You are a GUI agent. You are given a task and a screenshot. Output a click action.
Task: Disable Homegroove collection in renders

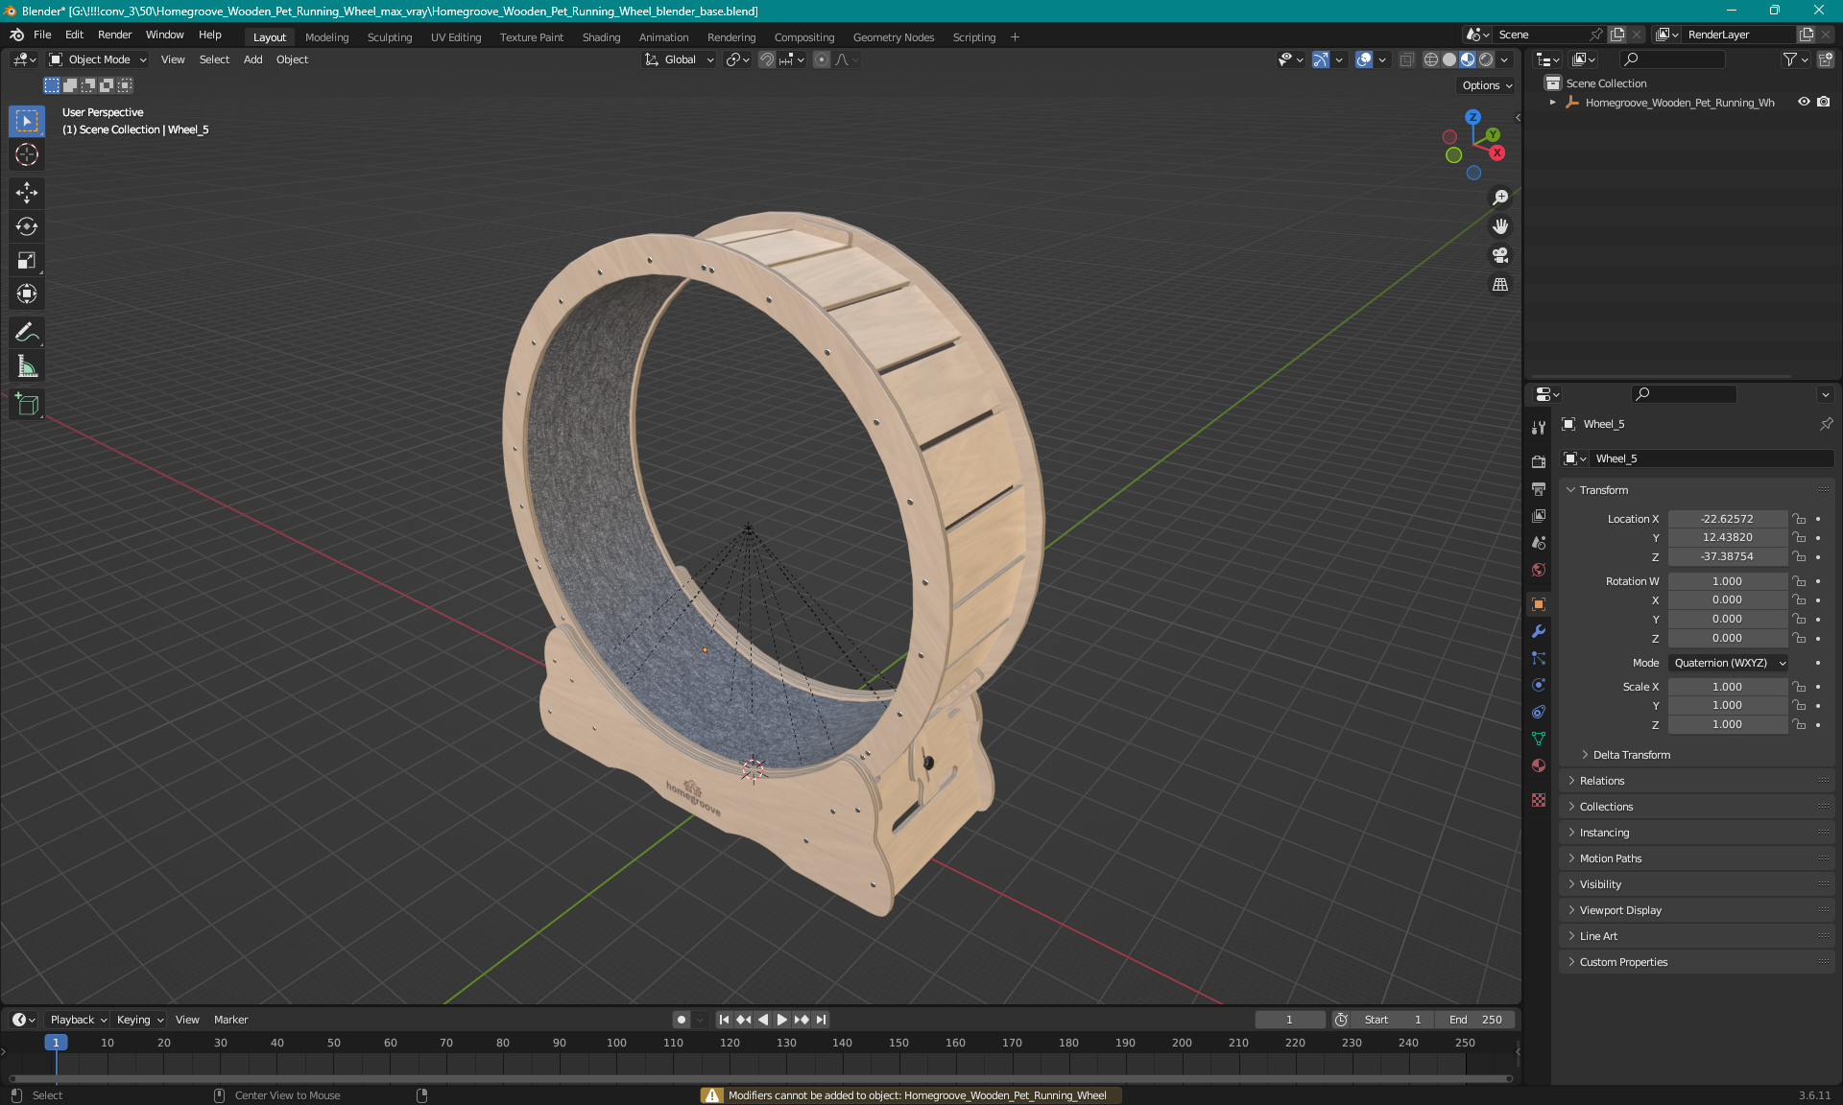coord(1824,102)
